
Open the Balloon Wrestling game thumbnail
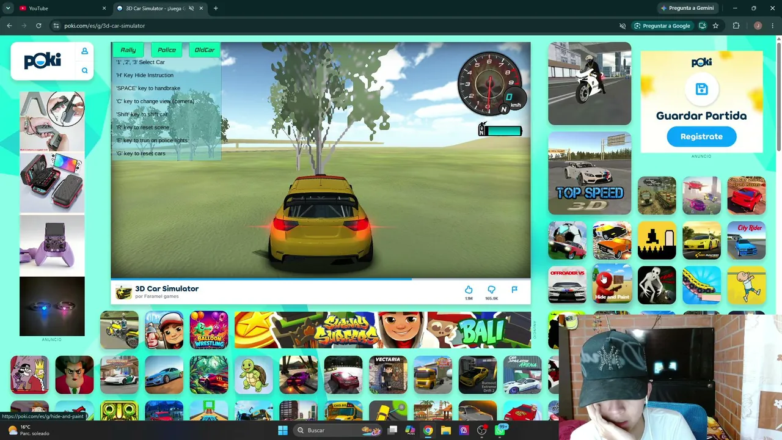pyautogui.click(x=209, y=330)
